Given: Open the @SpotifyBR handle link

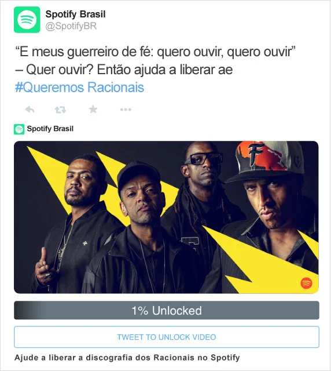Looking at the screenshot, I should pos(71,26).
